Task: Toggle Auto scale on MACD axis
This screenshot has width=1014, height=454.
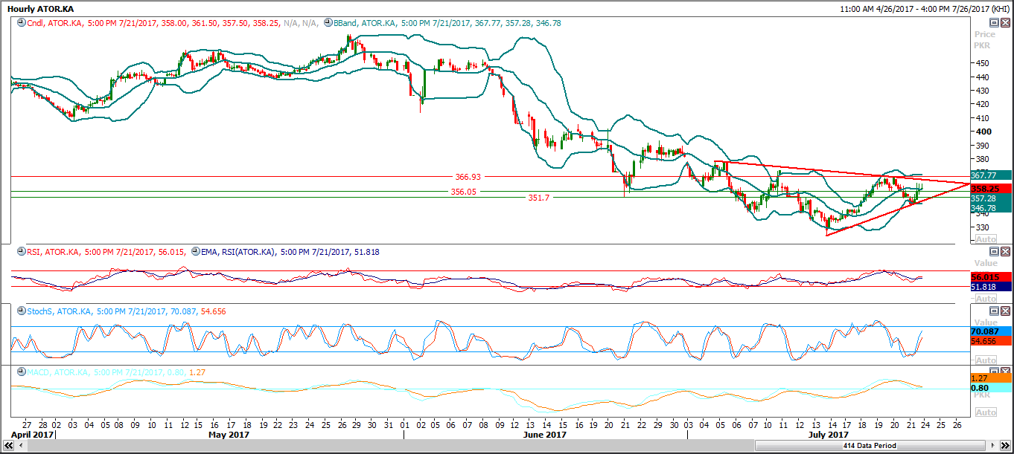Action: (x=986, y=412)
